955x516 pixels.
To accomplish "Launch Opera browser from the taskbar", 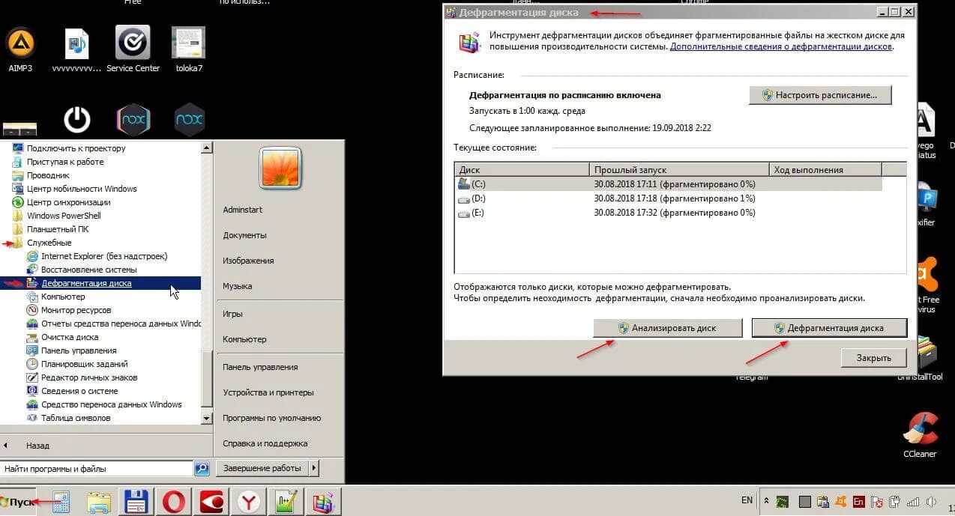I will pos(174,502).
